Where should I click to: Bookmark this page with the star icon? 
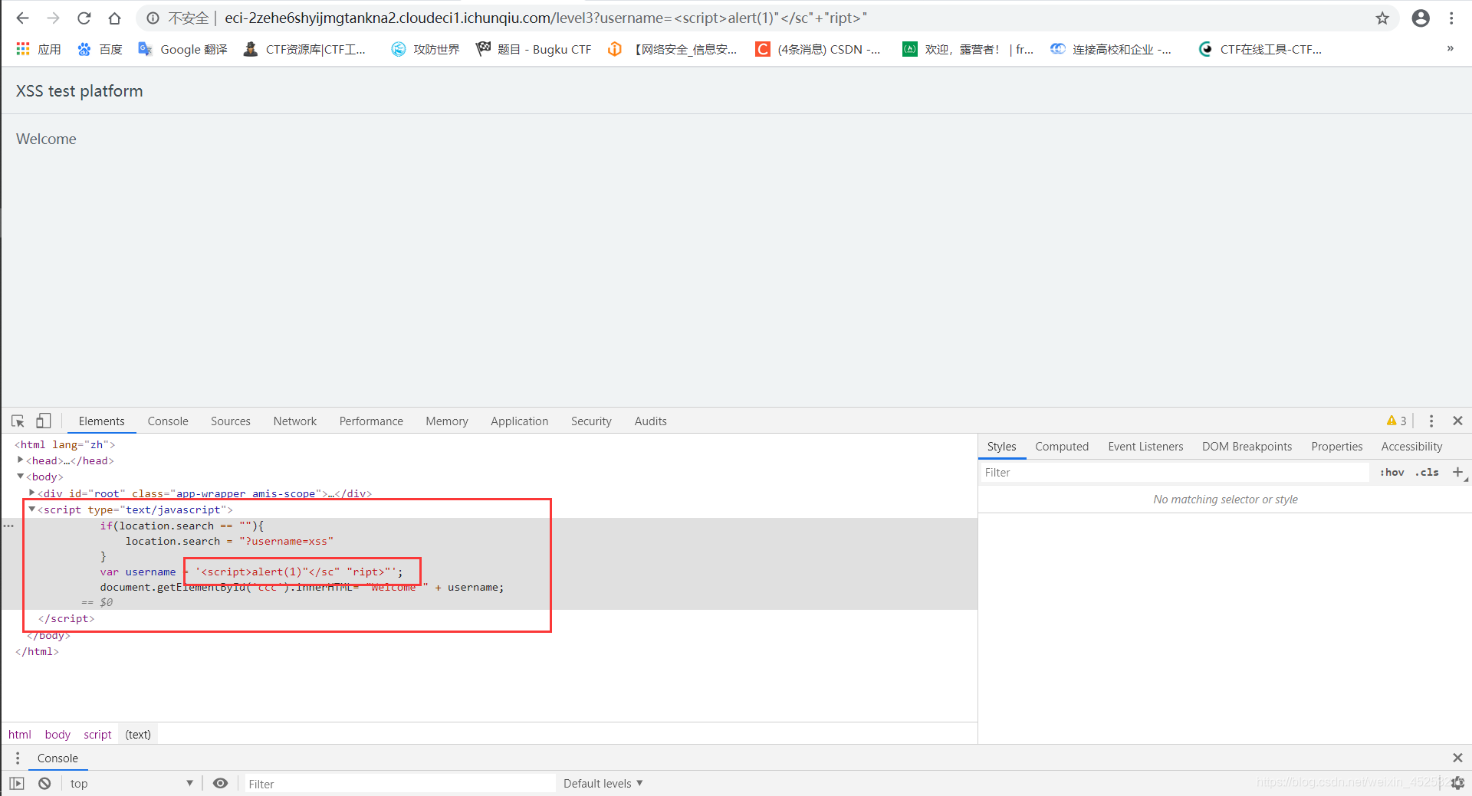pos(1382,18)
